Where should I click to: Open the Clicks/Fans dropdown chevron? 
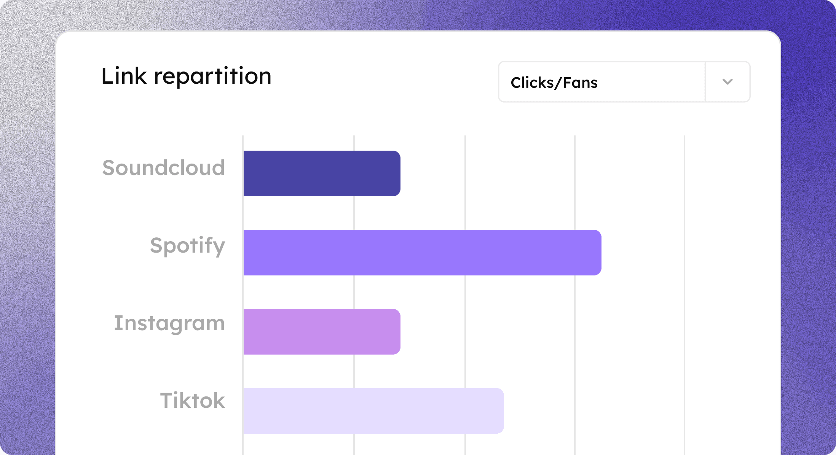tap(728, 82)
